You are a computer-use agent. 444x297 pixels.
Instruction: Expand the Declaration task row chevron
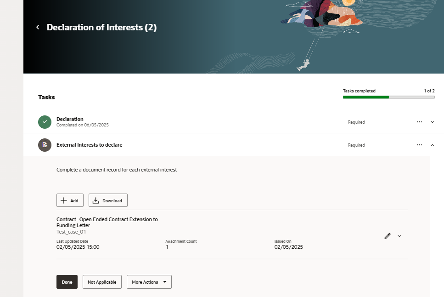pyautogui.click(x=433, y=122)
